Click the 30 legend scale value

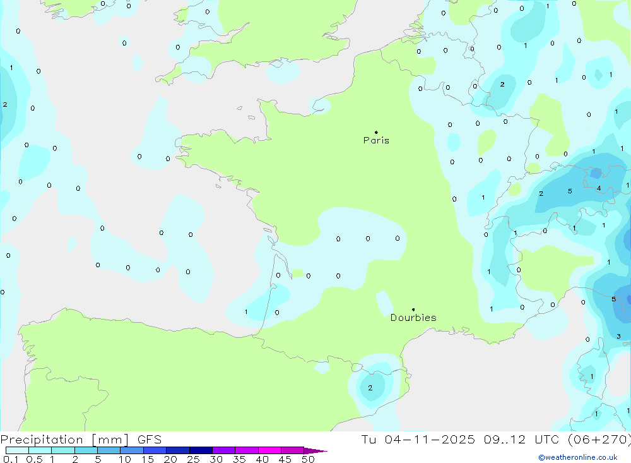click(x=216, y=459)
